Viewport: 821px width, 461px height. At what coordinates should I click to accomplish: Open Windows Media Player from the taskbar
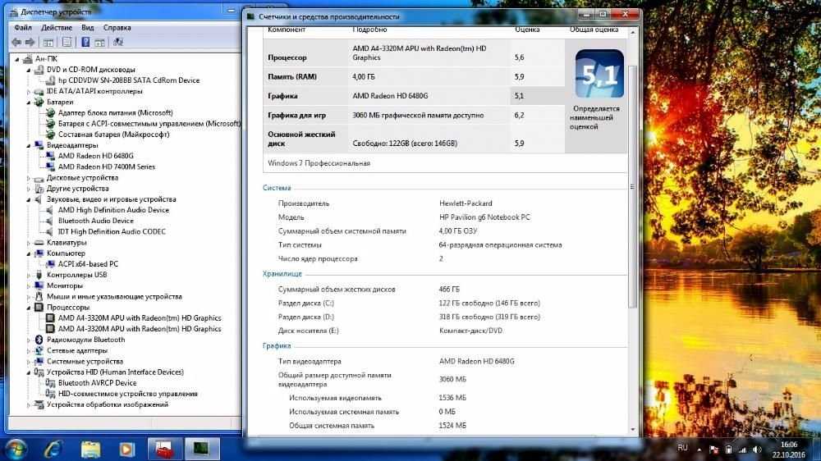pyautogui.click(x=126, y=449)
